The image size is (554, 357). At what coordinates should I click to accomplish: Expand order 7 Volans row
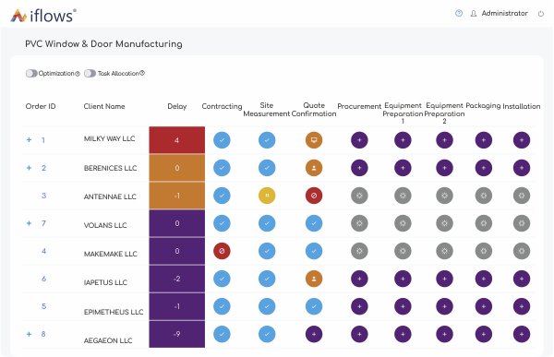pos(29,223)
